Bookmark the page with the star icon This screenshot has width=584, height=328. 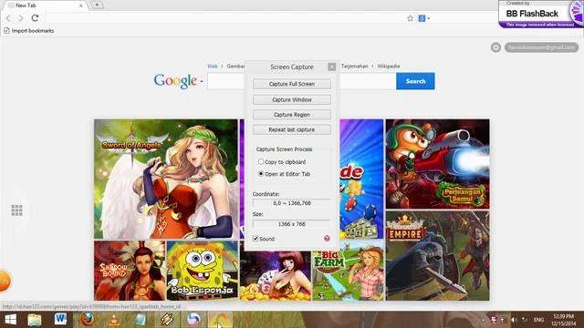click(x=410, y=18)
